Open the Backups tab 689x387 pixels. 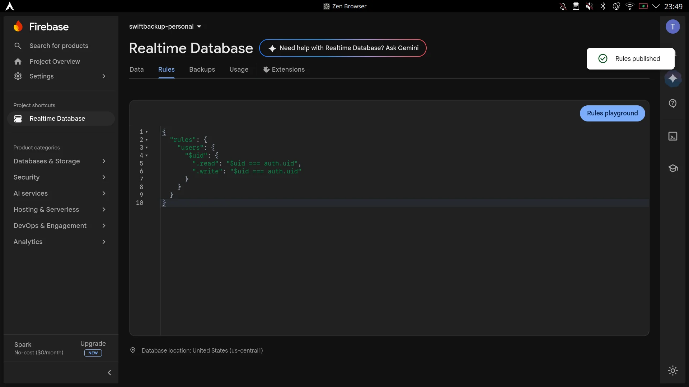(x=202, y=70)
